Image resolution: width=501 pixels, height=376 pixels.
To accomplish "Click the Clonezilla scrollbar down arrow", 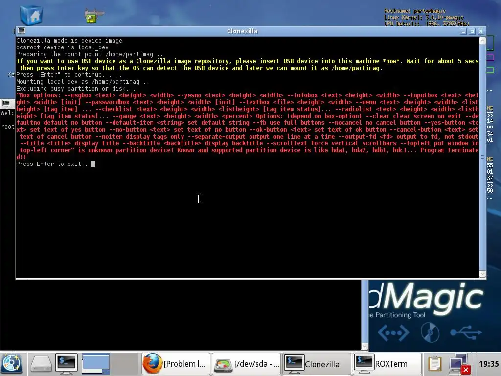I will (482, 274).
